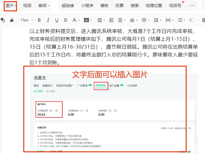Expand the letter spacing options arrow
The image size is (205, 154).
coord(173,20)
